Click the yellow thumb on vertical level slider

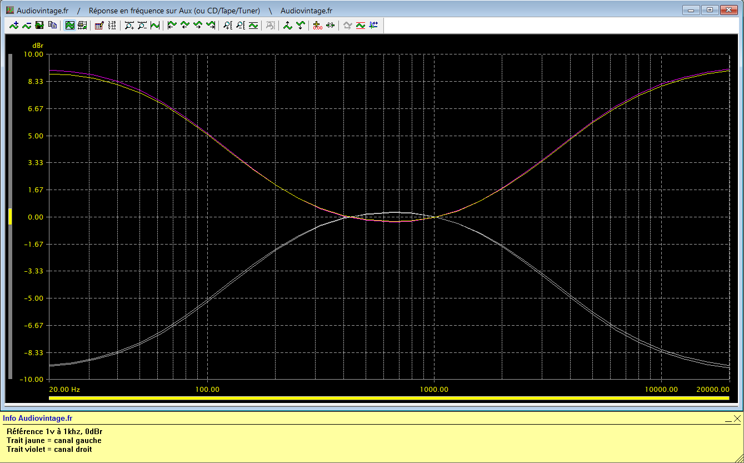[9, 216]
